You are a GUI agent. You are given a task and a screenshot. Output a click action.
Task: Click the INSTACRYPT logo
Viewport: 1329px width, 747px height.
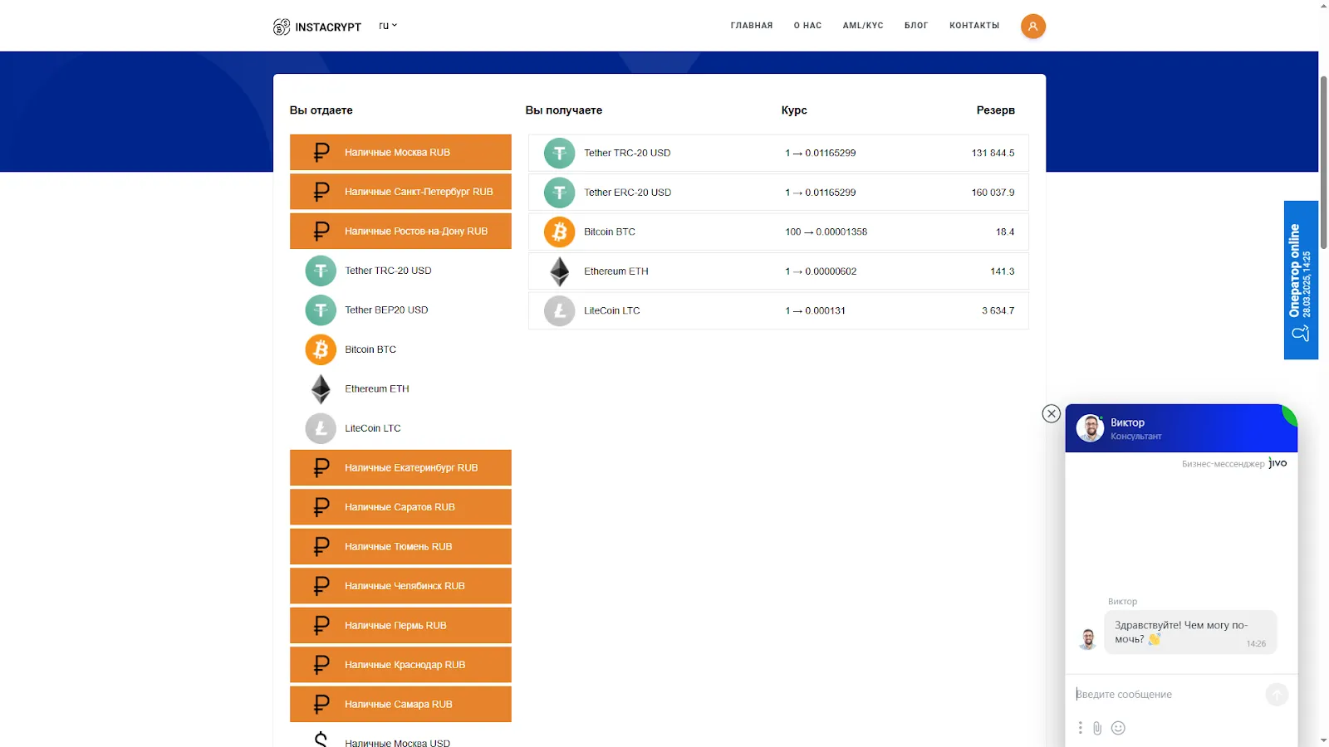(x=317, y=27)
